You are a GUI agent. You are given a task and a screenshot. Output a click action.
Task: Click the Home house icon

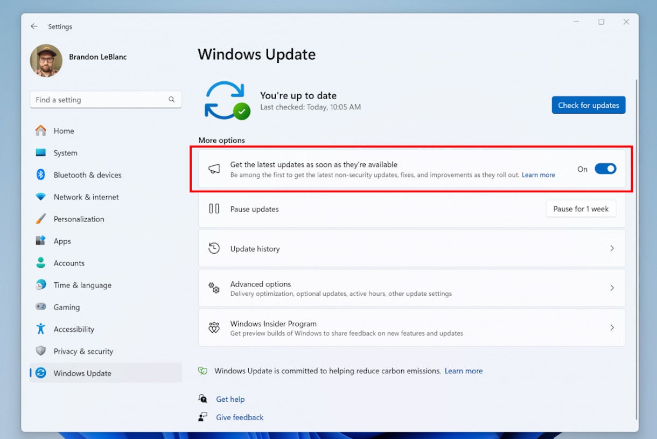coord(41,131)
